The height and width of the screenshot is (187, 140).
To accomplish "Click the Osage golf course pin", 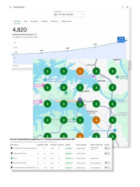I will (117, 77).
